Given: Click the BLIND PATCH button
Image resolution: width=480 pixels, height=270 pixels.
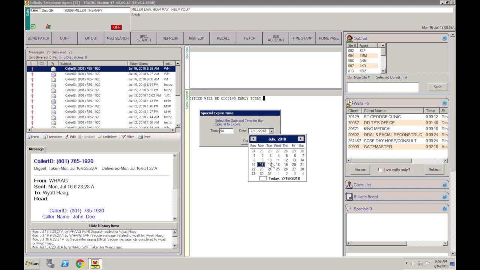Looking at the screenshot, I should tap(38, 38).
